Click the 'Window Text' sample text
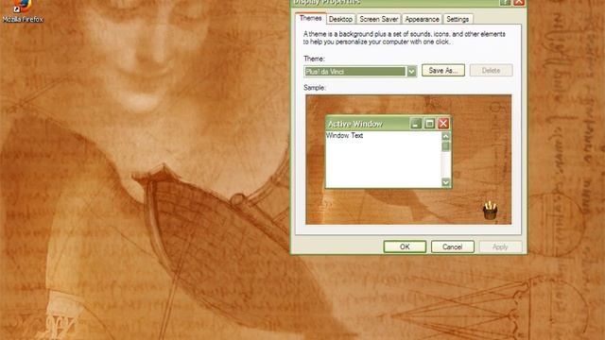 pyautogui.click(x=344, y=135)
